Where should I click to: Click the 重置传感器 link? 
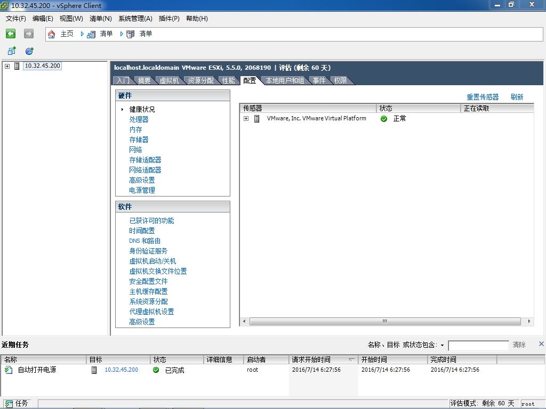point(483,97)
